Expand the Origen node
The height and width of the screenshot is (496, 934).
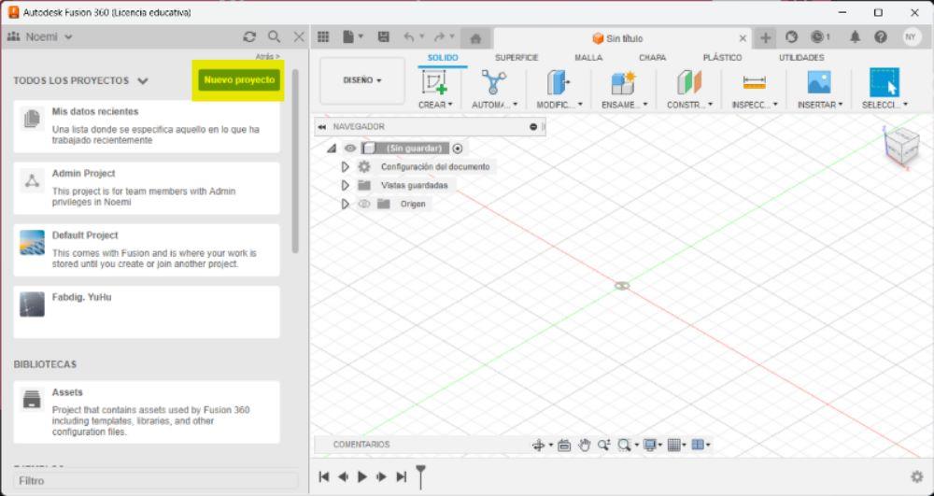(x=345, y=204)
